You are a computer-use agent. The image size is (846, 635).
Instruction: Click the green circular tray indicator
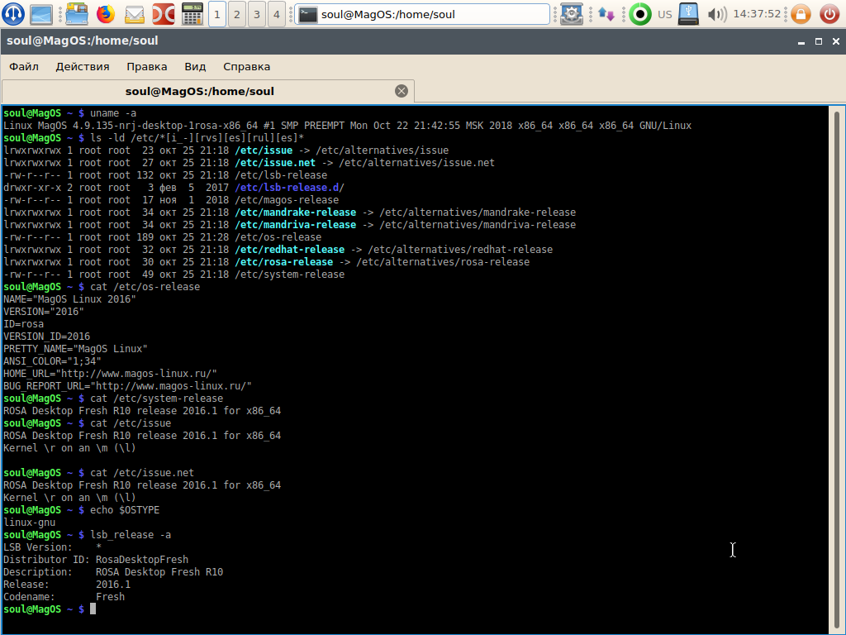pyautogui.click(x=640, y=14)
